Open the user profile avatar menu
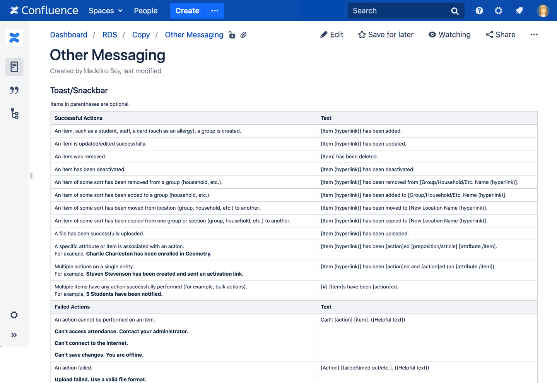This screenshot has width=557, height=383. click(x=543, y=10)
